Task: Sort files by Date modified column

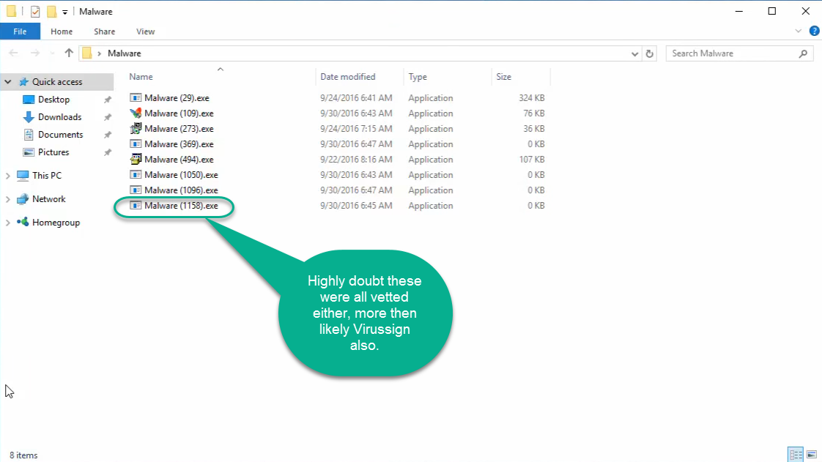Action: coord(347,76)
